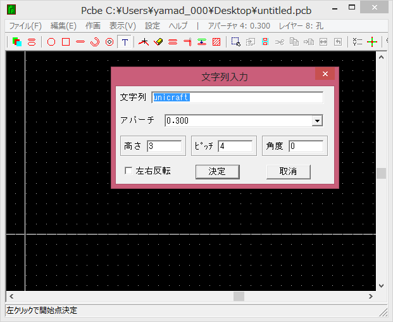
Task: Click the 文字列 text input field
Action: (x=237, y=98)
